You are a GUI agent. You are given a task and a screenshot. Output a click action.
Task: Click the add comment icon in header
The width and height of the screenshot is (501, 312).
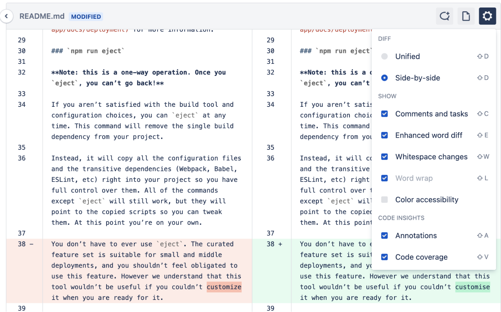(445, 16)
